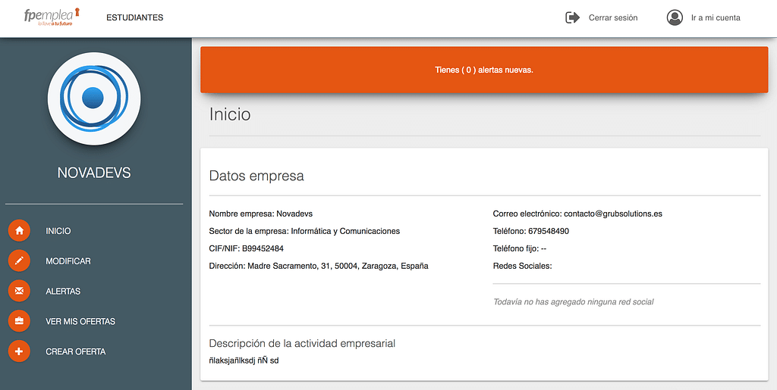Click the orange new alerts banner
This screenshot has height=390, width=777.
(484, 70)
